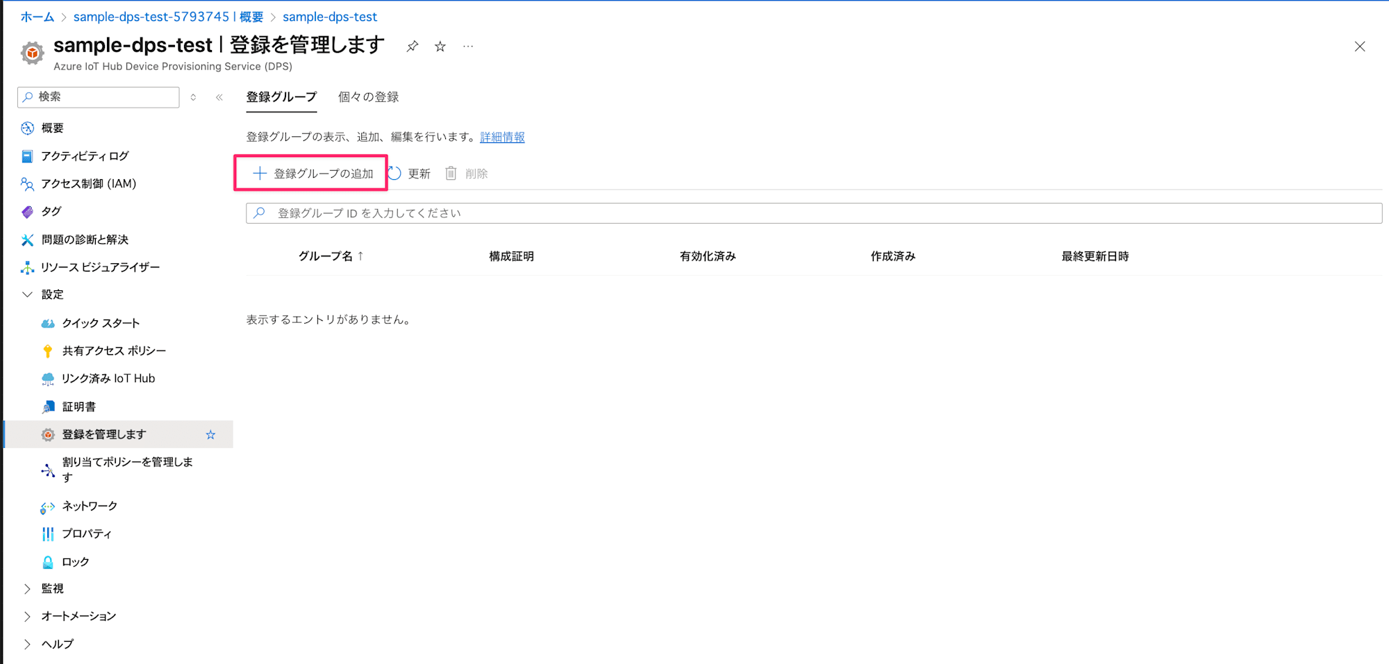Open the 証明書 certificate icon
This screenshot has height=664, width=1389.
coord(48,407)
